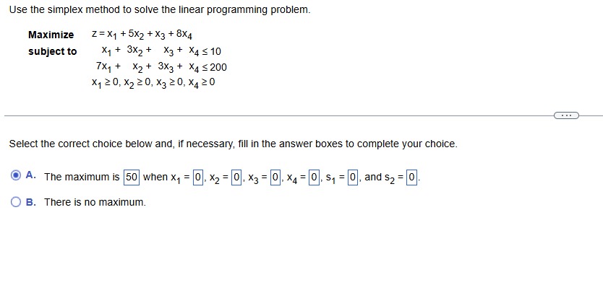The height and width of the screenshot is (298, 603).
Task: Click the bold "Maximize" label
Action: click(51, 35)
